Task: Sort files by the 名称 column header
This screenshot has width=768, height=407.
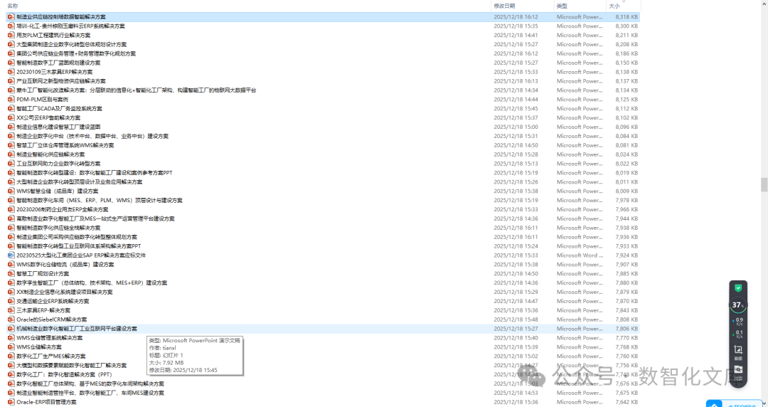Action: pos(13,6)
